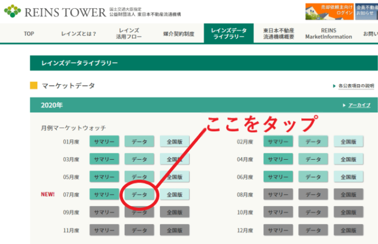Click the grayed 全国版 for 09月度
This screenshot has height=244, width=378.
[174, 212]
